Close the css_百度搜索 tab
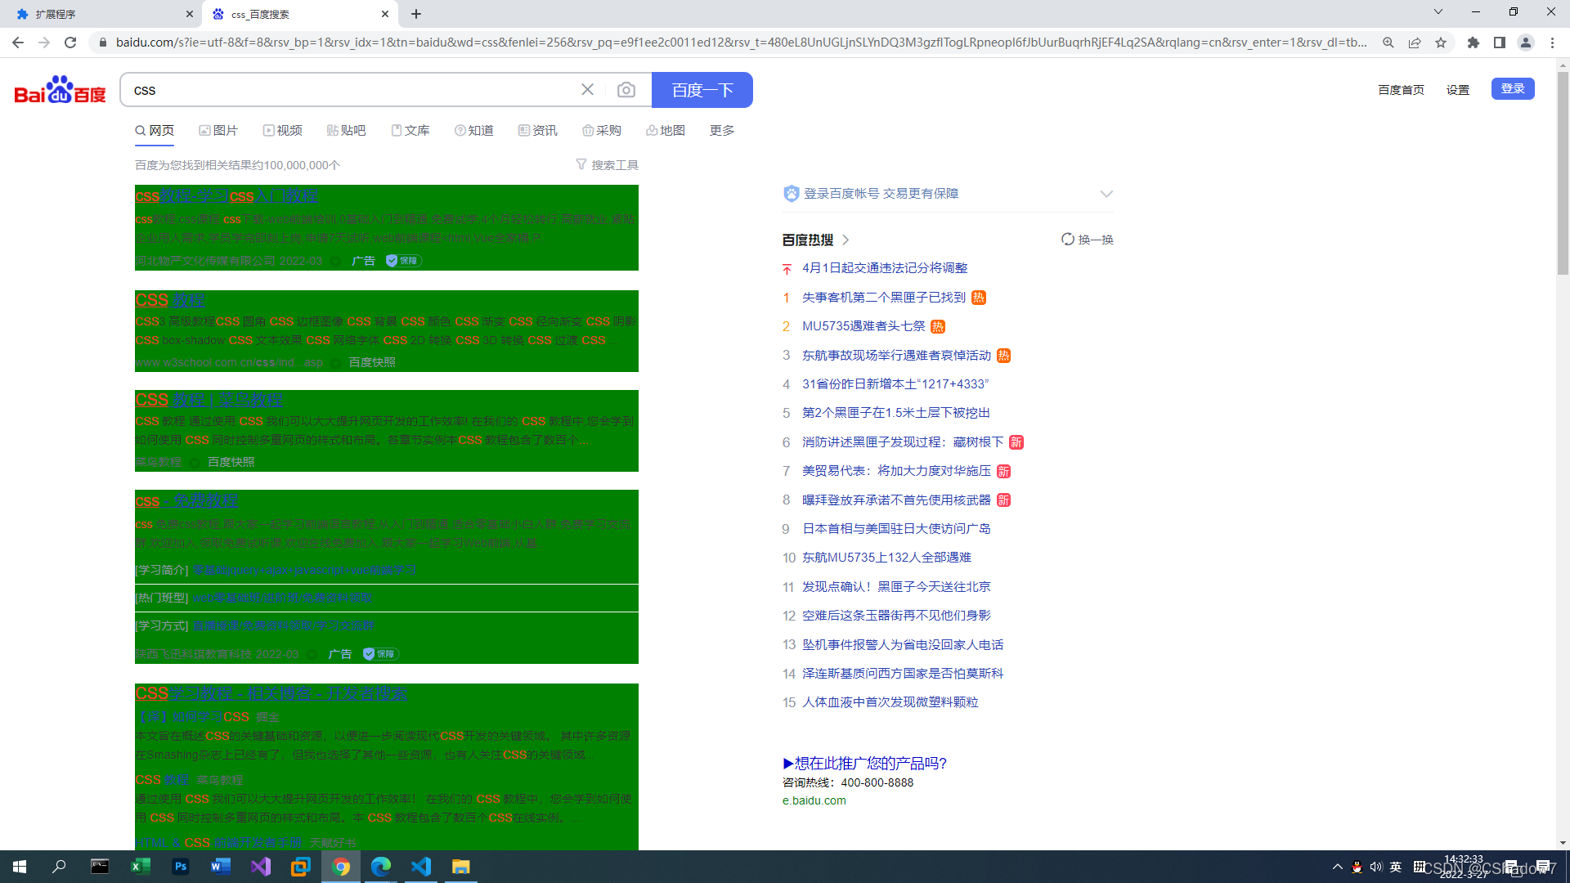Screen dimensions: 1570x883 point(385,14)
